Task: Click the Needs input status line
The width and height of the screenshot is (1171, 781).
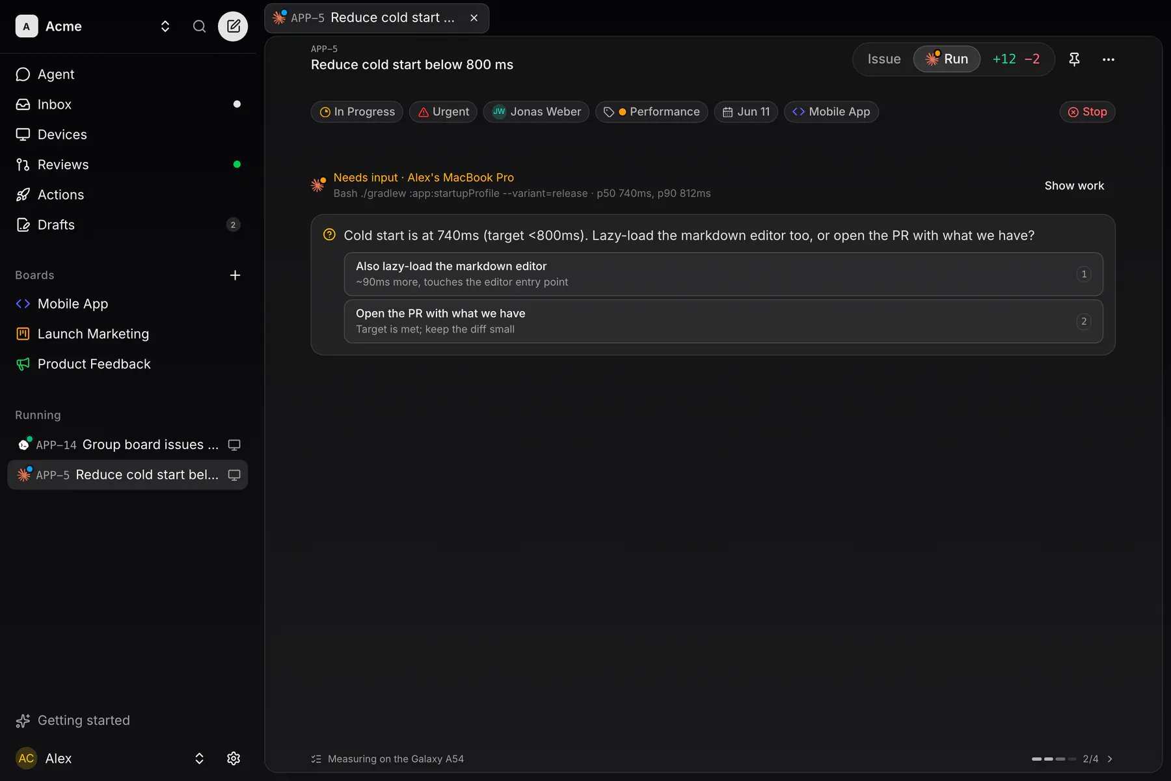Action: (424, 178)
